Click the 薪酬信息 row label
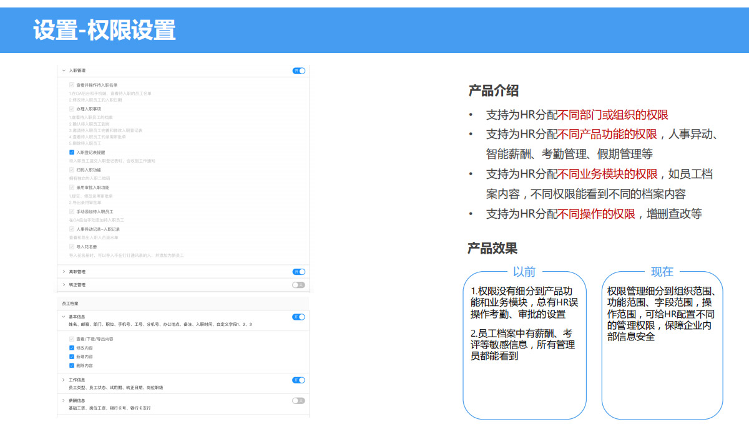The image size is (749, 432). (x=77, y=401)
